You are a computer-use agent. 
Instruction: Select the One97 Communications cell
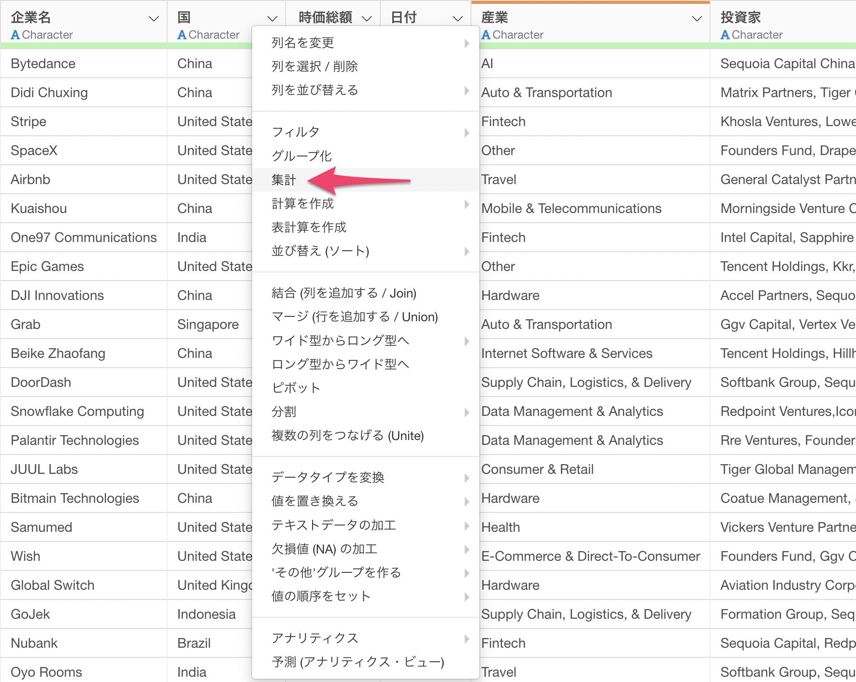tap(84, 238)
